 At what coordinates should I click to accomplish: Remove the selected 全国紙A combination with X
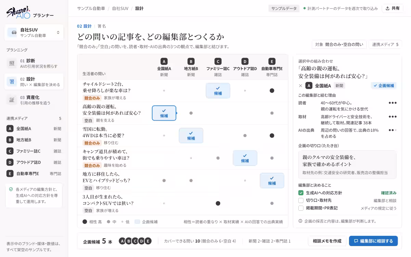[x=300, y=86]
